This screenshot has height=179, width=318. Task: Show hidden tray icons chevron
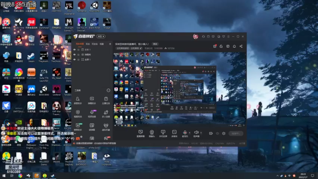pyautogui.click(x=277, y=176)
